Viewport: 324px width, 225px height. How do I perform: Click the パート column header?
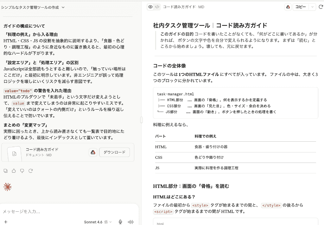(160, 136)
